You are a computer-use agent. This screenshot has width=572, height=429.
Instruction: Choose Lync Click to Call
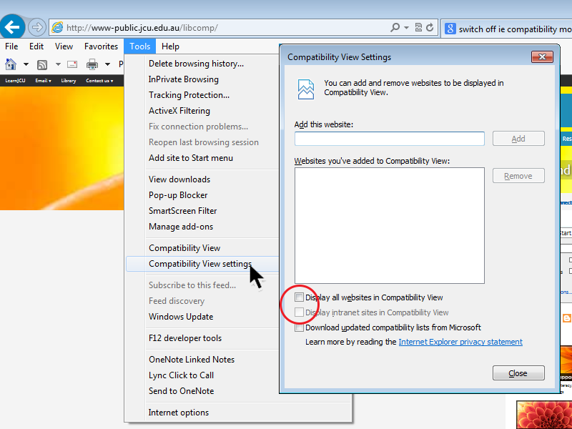click(x=181, y=375)
